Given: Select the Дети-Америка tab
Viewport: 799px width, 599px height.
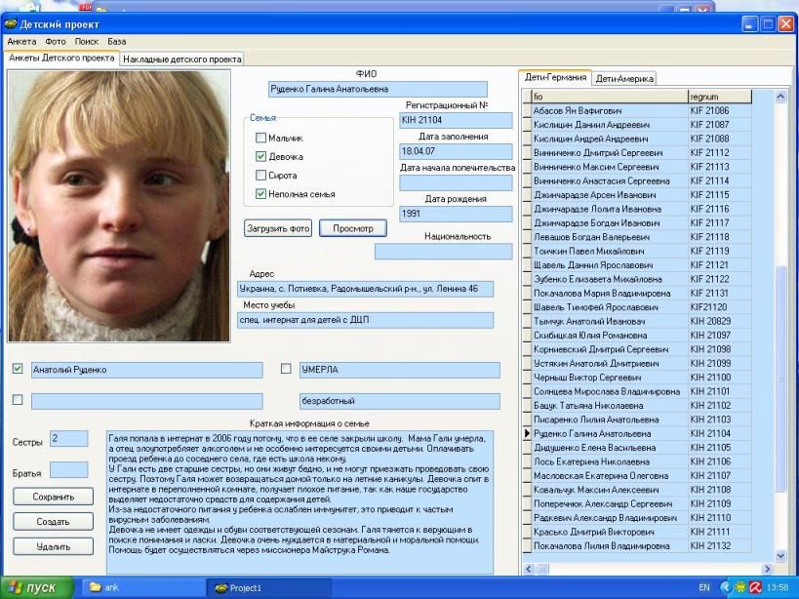Looking at the screenshot, I should point(624,78).
